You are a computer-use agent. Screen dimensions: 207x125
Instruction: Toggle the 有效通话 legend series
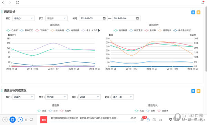tap(136, 30)
